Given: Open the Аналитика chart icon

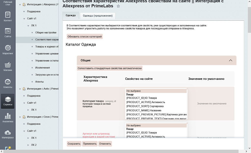Looking at the screenshot, I should pyautogui.click(x=8, y=118).
